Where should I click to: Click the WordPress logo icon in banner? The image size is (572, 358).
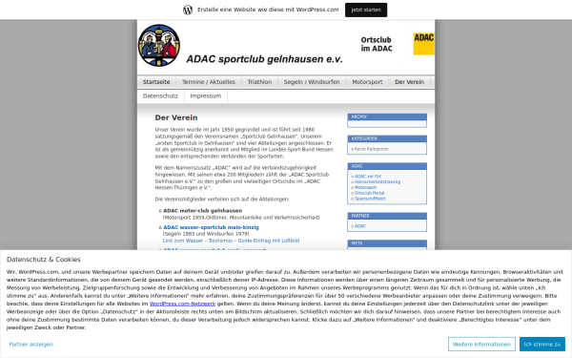(x=188, y=10)
